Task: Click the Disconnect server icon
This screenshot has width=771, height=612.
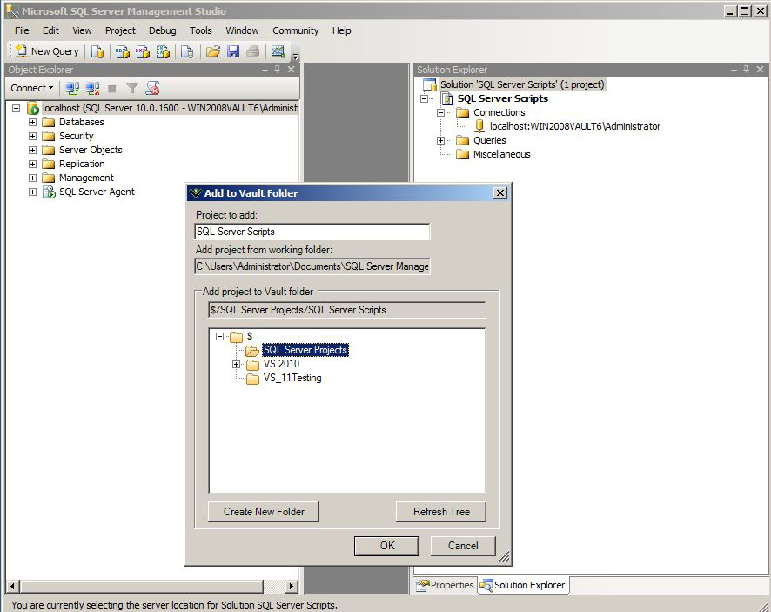Action: tap(92, 88)
